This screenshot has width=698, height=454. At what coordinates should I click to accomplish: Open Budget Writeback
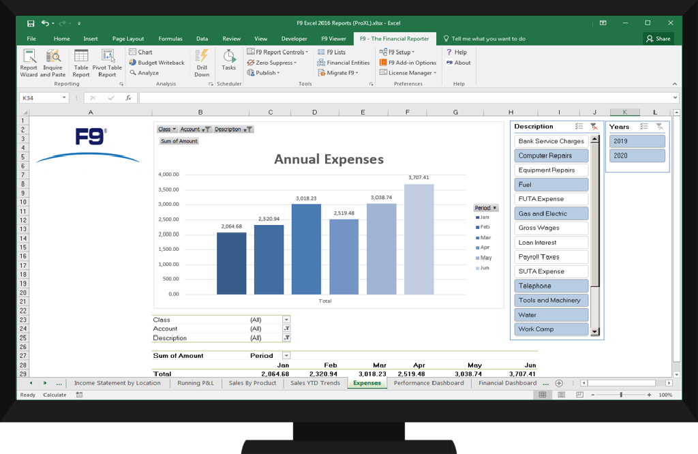click(x=157, y=63)
